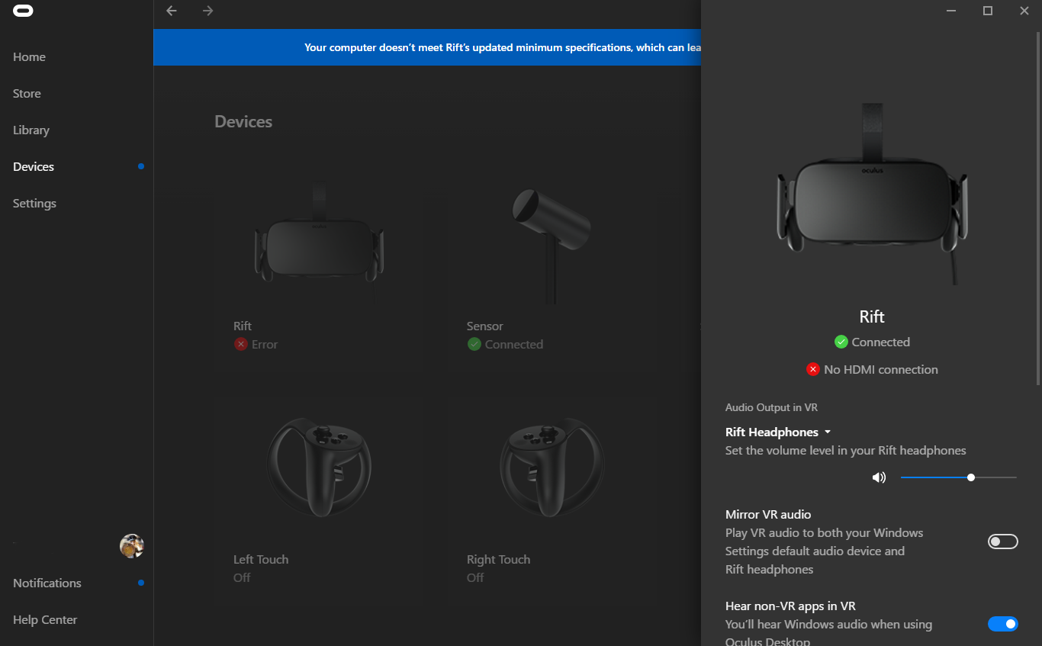Open Settings in the sidebar
This screenshot has width=1042, height=646.
click(34, 203)
